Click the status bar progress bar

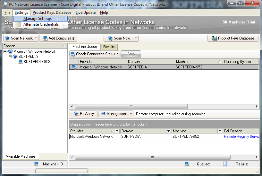pyautogui.click(x=62, y=171)
